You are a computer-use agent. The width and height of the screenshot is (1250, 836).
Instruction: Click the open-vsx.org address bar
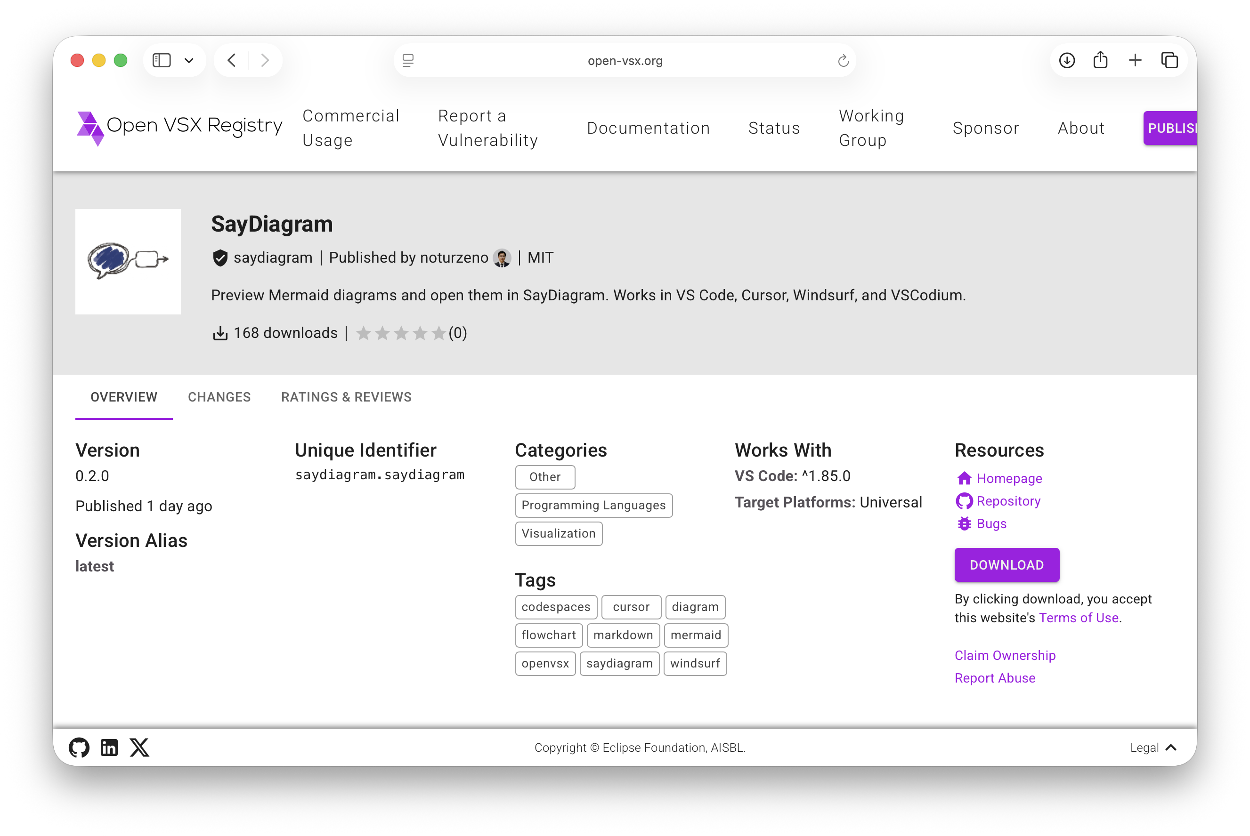point(625,60)
